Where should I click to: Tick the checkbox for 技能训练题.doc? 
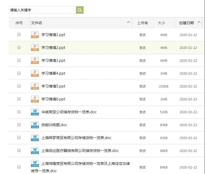click(19, 125)
